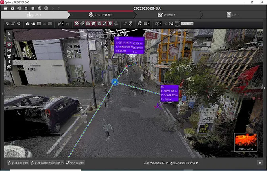Click the padlock with filter icon
The image size is (267, 171).
coord(116,24)
